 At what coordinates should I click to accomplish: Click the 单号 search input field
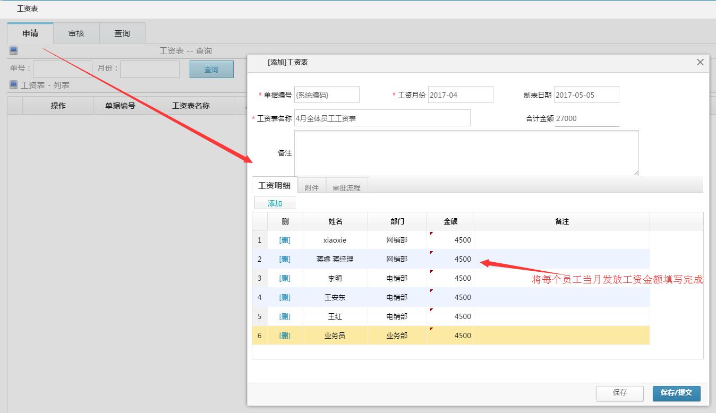62,69
